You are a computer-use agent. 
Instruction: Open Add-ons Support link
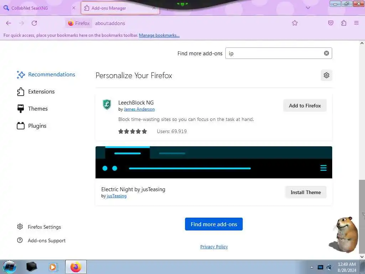tap(47, 240)
